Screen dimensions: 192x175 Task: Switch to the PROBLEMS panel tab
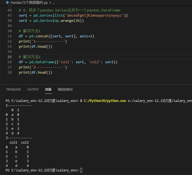(14, 89)
